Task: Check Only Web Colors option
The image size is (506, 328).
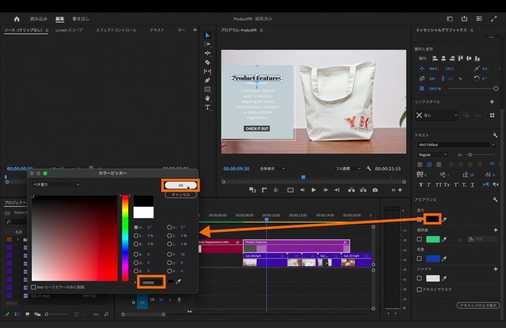Action: 33,287
